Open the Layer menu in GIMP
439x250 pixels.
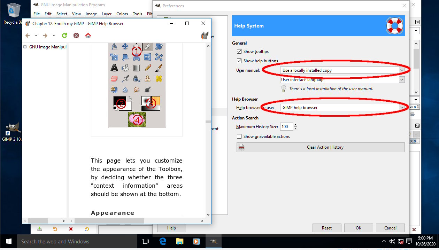click(107, 14)
